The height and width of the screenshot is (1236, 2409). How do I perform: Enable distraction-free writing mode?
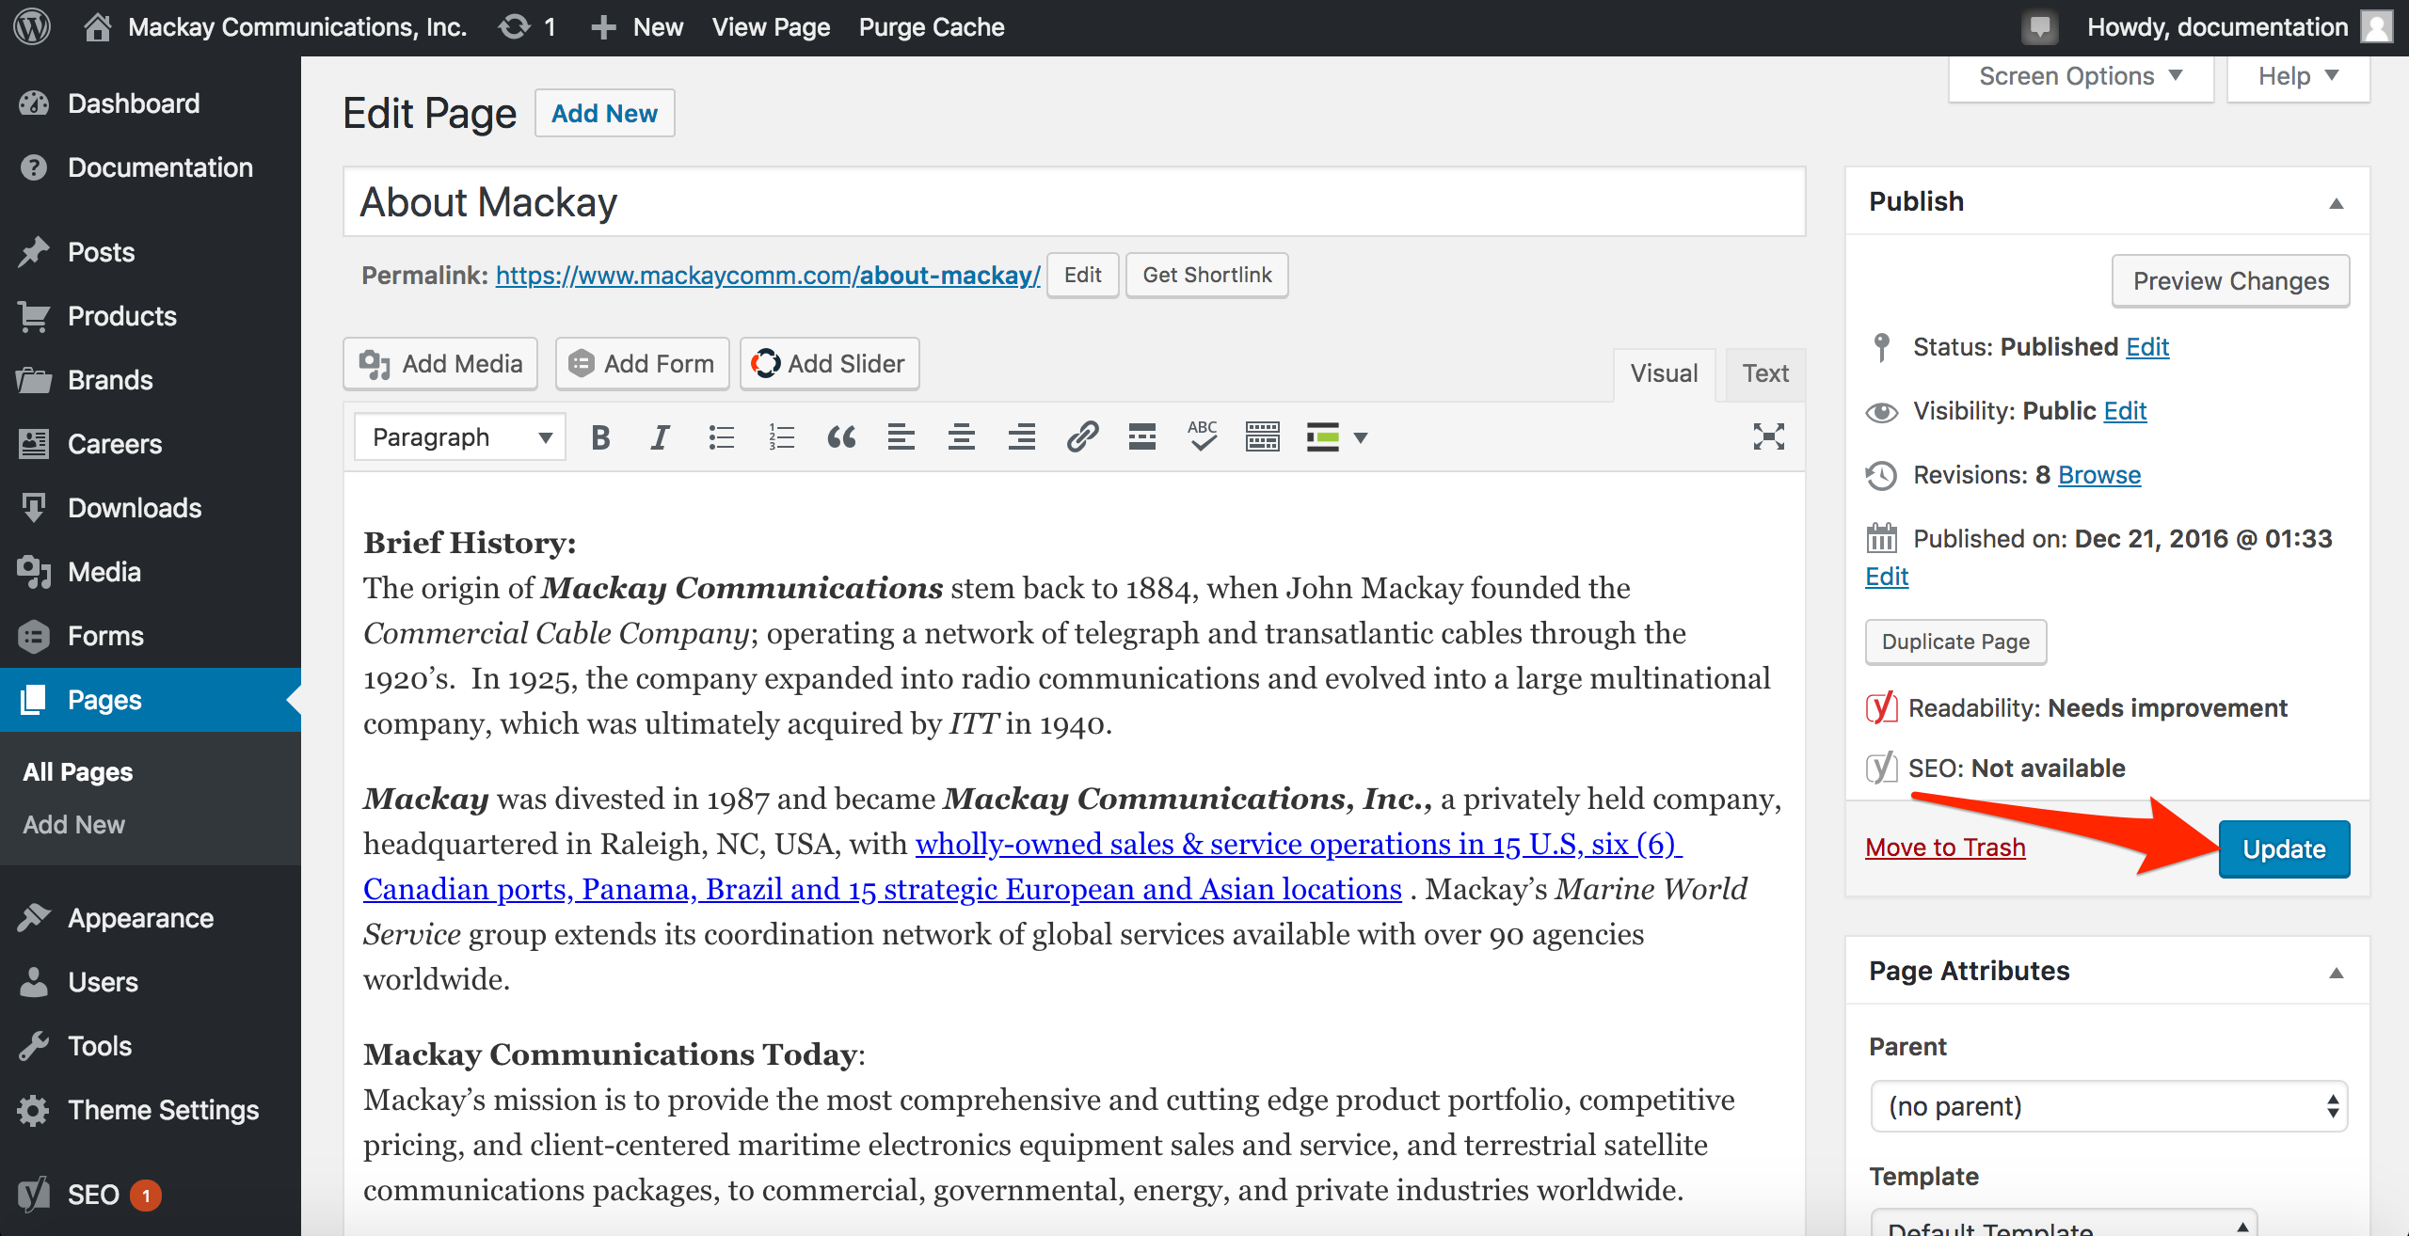click(1769, 436)
